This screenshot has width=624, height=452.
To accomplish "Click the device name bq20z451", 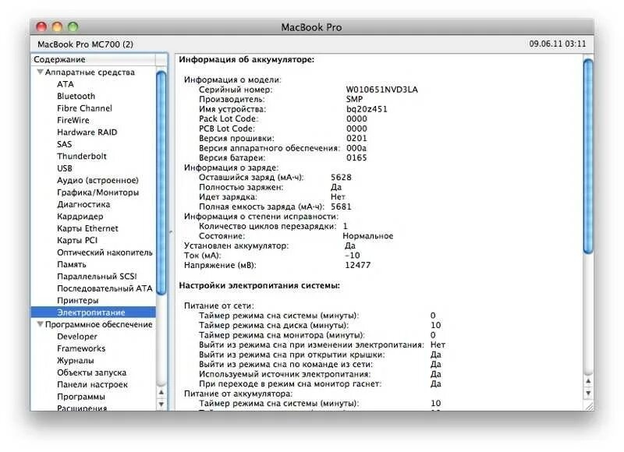I will (367, 109).
